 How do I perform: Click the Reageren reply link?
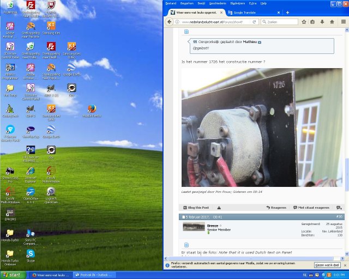(x=276, y=208)
